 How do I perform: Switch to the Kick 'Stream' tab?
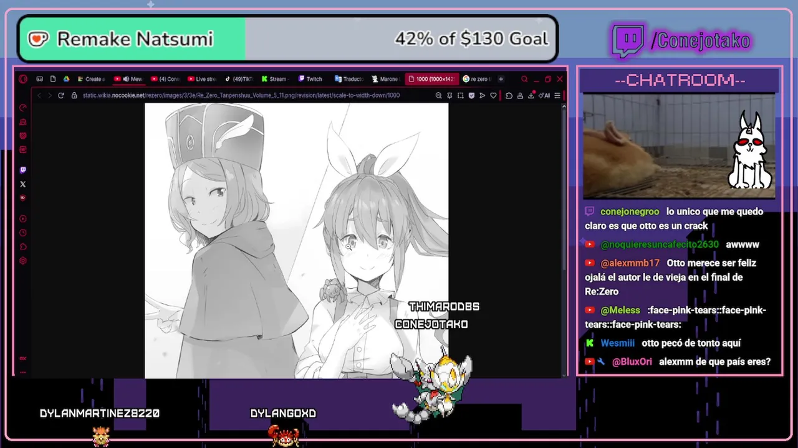276,79
